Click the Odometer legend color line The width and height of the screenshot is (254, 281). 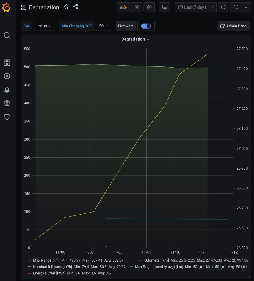[140, 260]
